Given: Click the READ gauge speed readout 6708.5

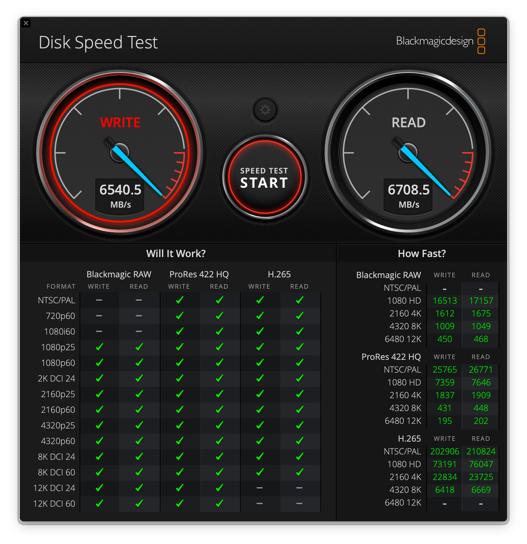Looking at the screenshot, I should click(408, 190).
